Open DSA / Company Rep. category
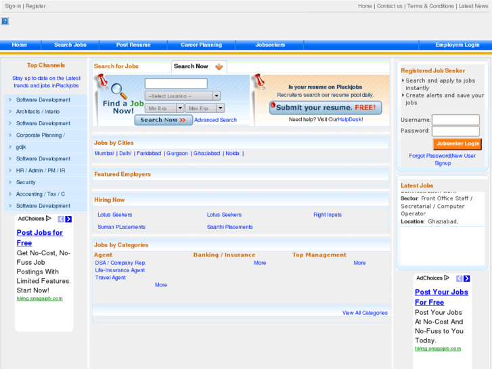The image size is (492, 369). tap(120, 263)
